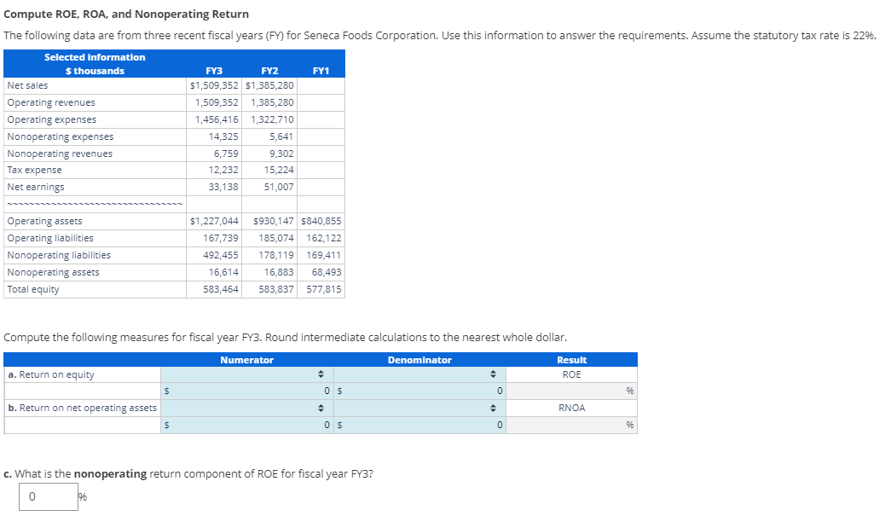The height and width of the screenshot is (516, 885).
Task: Click the FY3 net sales value $1,509,352
Action: tap(214, 85)
